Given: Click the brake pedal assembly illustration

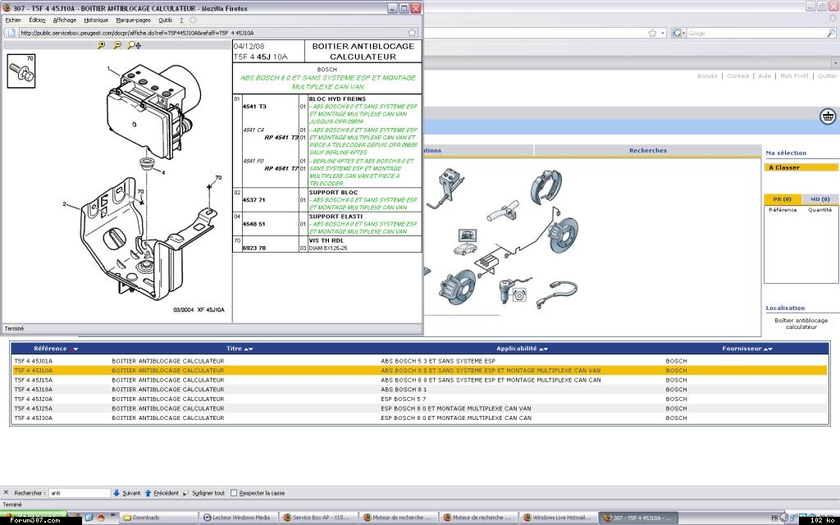Looking at the screenshot, I should click(x=445, y=188).
